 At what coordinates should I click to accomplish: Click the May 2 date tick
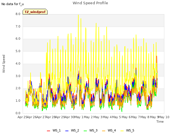tap(88, 117)
